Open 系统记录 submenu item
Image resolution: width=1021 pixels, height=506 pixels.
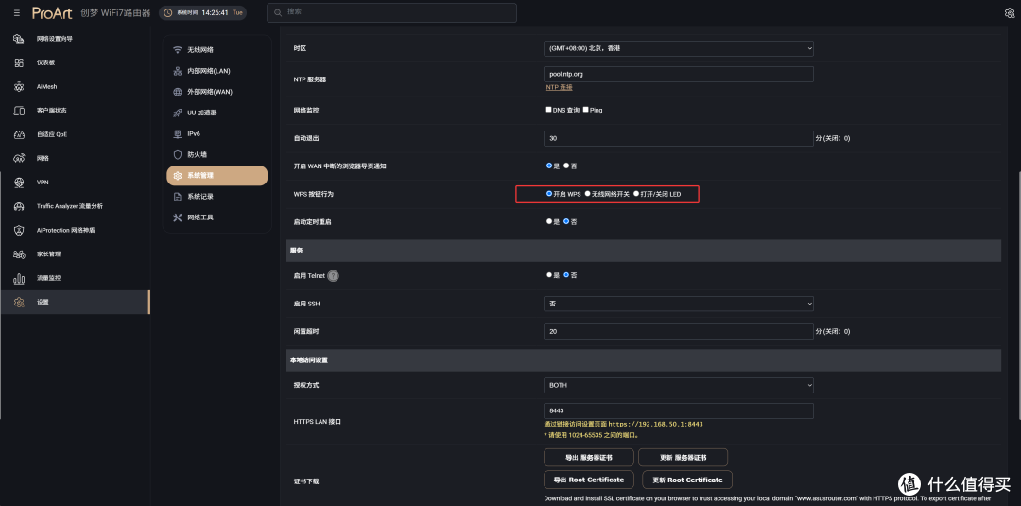216,196
